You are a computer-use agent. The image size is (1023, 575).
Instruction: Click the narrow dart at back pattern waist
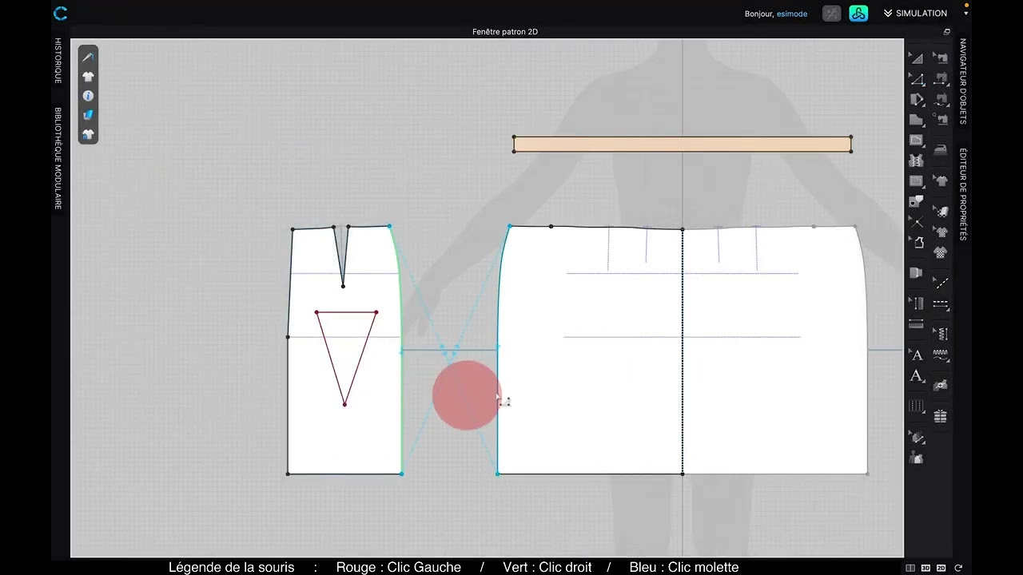coord(341,256)
